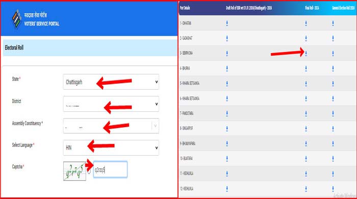357x199 pixels.
Task: Download General Election Roll for part 12
Action: click(x=333, y=188)
